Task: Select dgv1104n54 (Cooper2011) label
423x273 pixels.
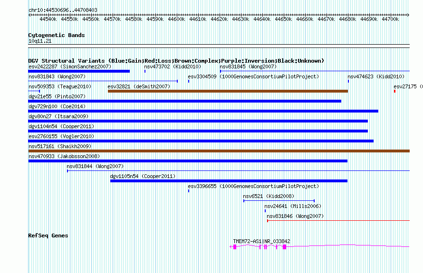Action: coord(61,126)
